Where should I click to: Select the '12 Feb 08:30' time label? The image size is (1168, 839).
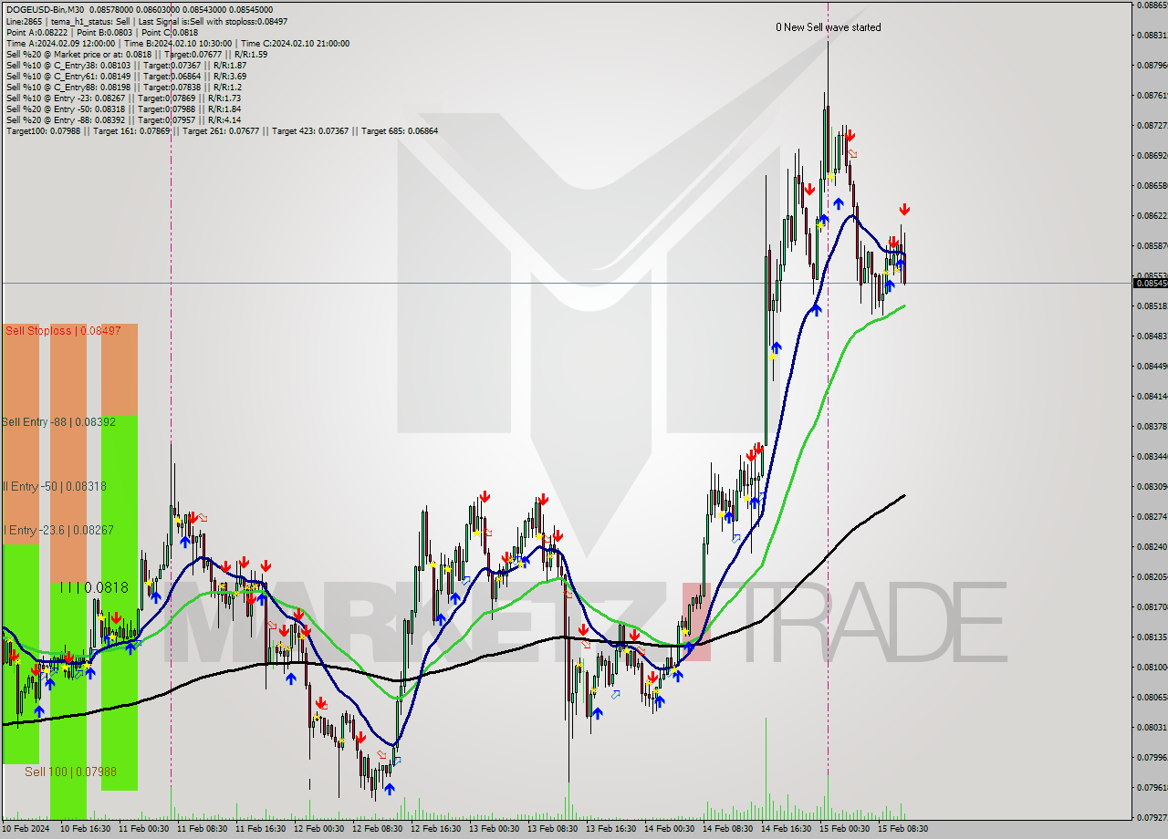pos(378,829)
